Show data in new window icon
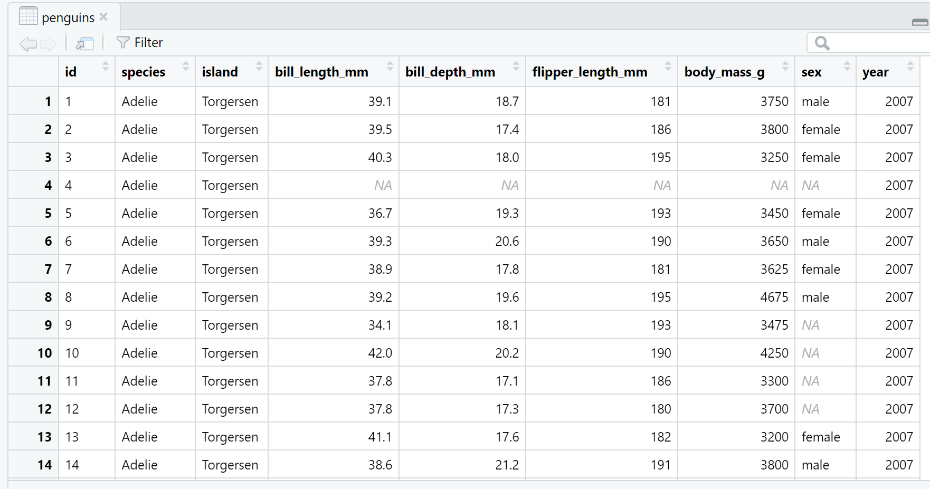 tap(84, 43)
